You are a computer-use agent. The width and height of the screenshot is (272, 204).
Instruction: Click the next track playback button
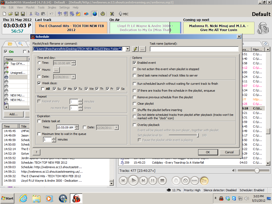click(143, 181)
